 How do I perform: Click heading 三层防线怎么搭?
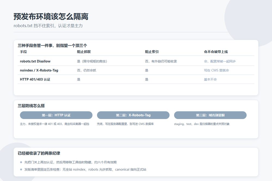[31, 106]
